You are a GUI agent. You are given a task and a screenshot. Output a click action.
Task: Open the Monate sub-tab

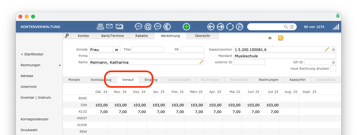74,80
